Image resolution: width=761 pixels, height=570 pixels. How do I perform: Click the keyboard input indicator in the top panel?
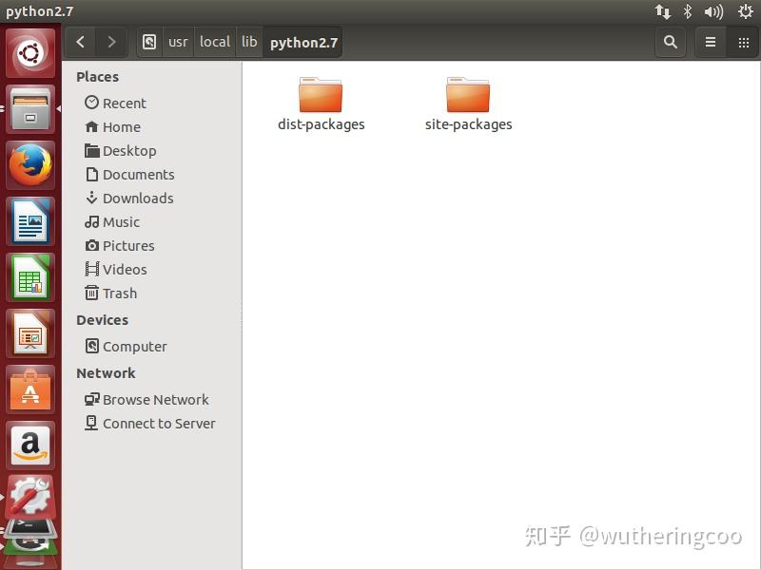tap(664, 11)
